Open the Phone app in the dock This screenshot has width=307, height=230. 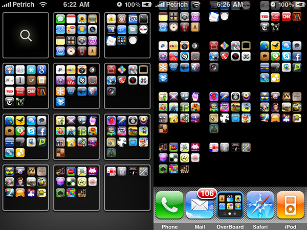(169, 205)
